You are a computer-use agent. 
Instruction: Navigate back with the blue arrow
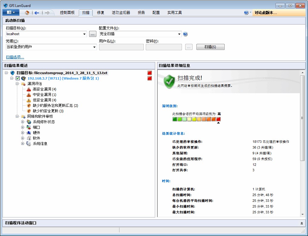click(37, 13)
